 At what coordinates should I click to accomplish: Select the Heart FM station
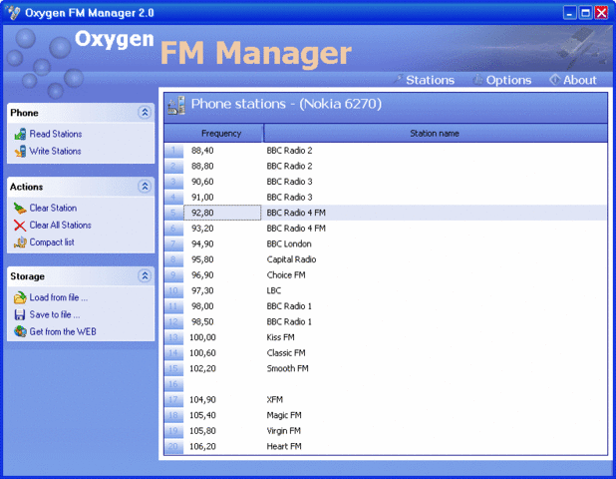tap(284, 447)
